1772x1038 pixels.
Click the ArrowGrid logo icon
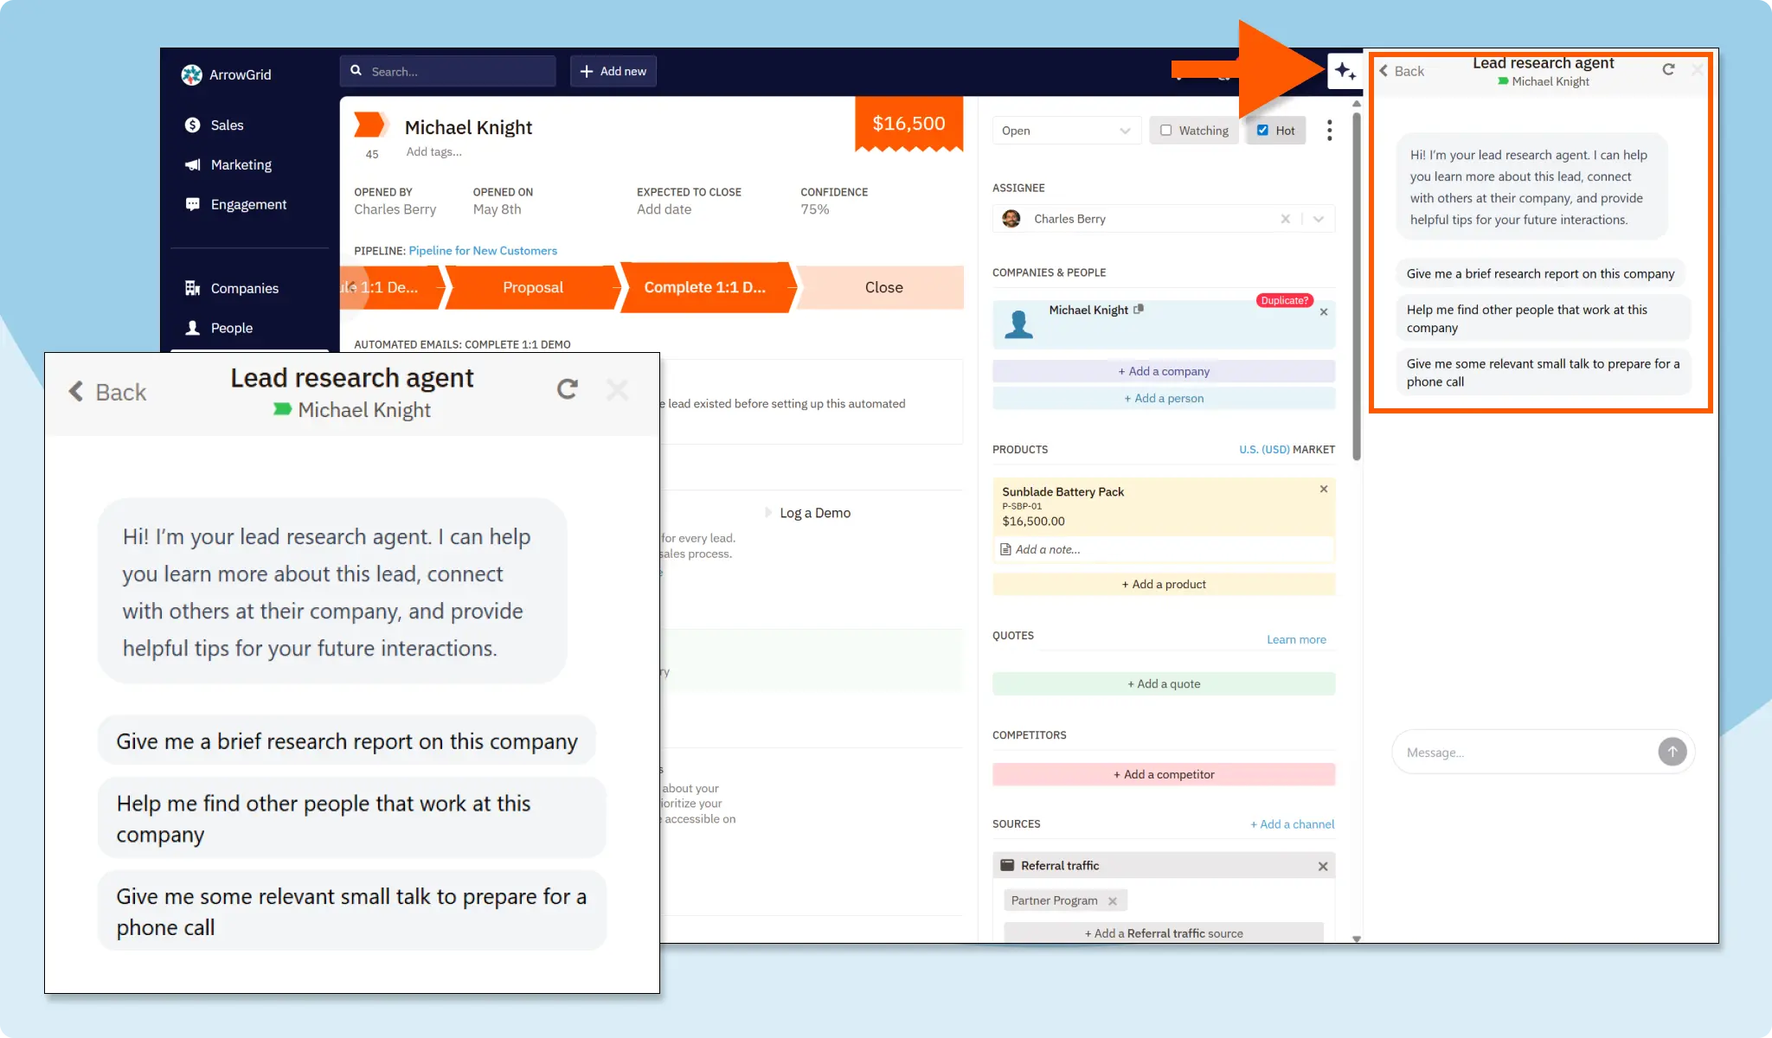click(191, 74)
